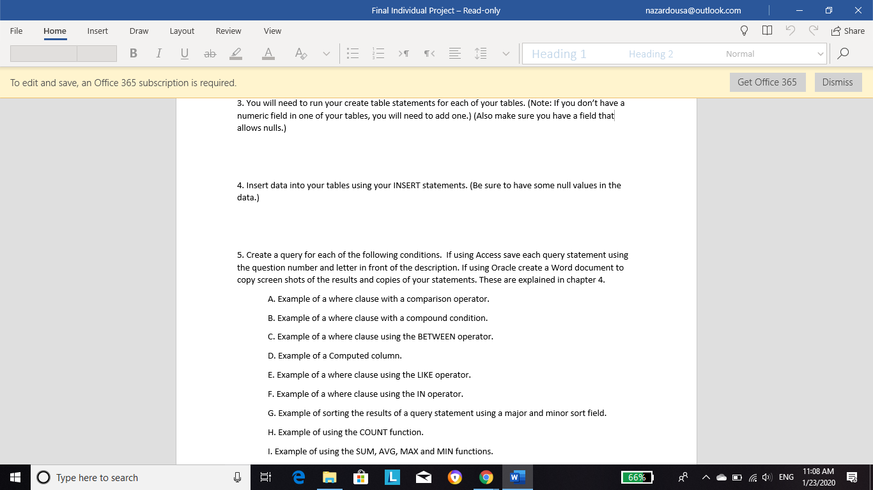Apply a numbered list
The width and height of the screenshot is (873, 490).
click(378, 54)
